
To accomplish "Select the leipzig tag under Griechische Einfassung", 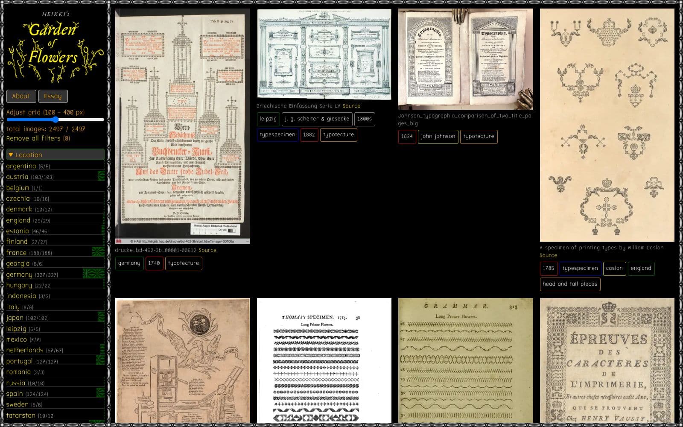I will click(x=268, y=119).
